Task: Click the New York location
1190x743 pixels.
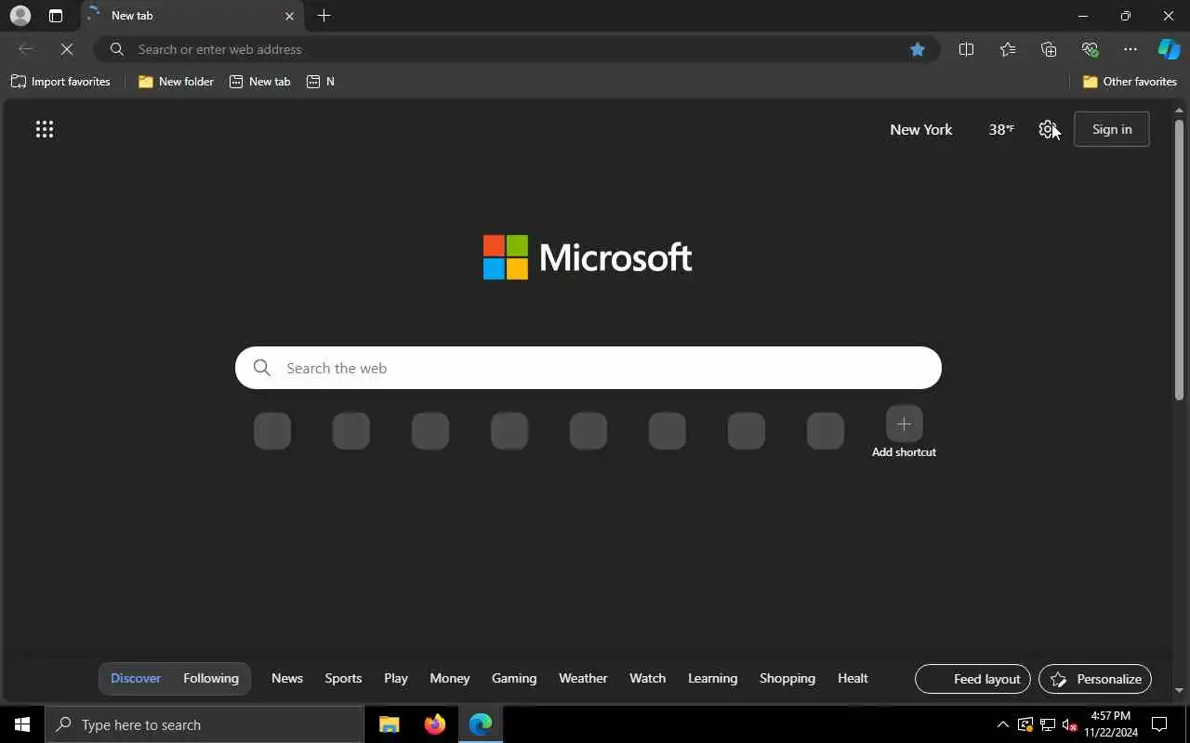Action: click(921, 129)
